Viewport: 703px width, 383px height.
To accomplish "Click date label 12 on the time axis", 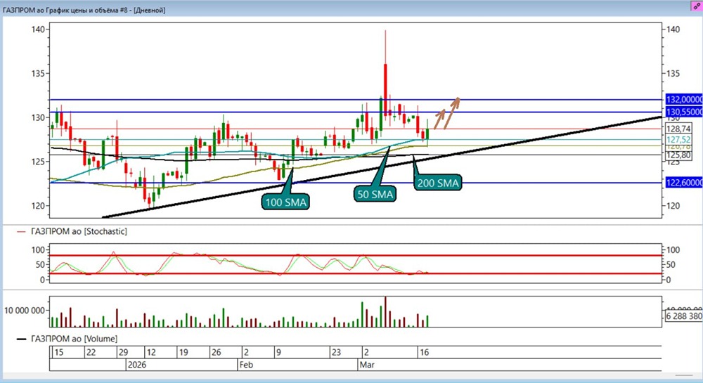I will click(151, 352).
